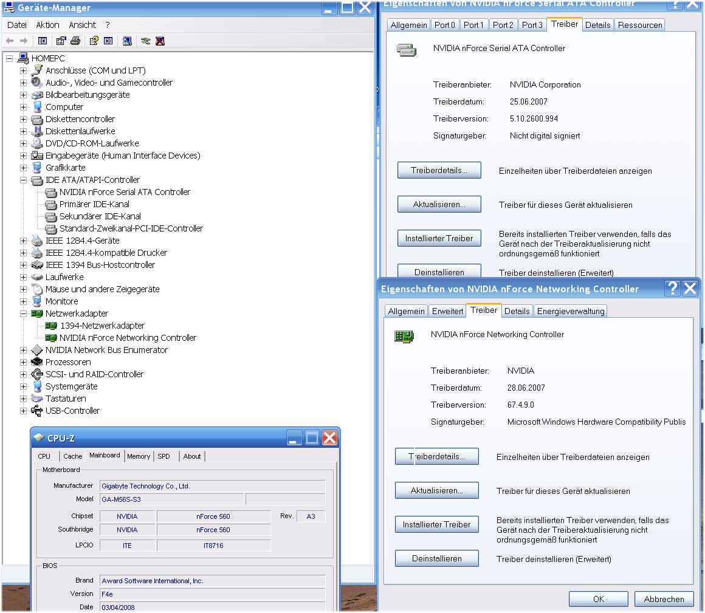The height and width of the screenshot is (613, 705).
Task: Expand the Grafikkarte node
Action: coord(23,168)
